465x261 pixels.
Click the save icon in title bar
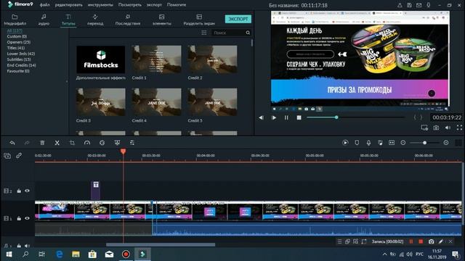(409, 5)
